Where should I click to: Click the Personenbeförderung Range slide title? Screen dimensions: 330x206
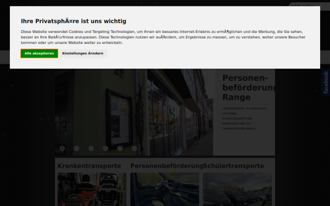[x=249, y=88]
